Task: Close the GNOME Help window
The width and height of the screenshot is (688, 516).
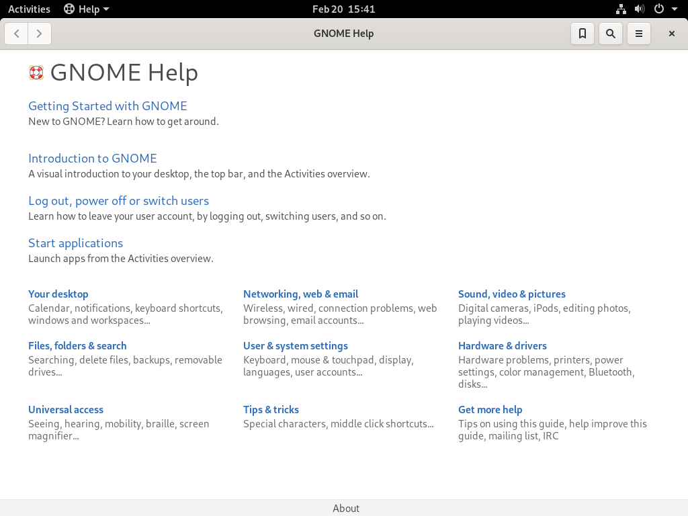Action: 671,34
